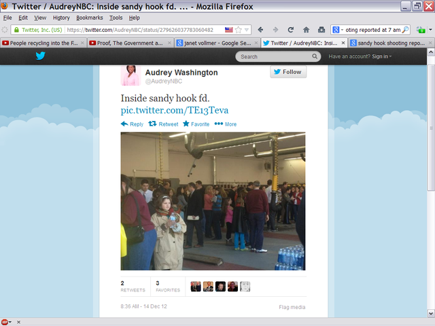Open the Tools menu
This screenshot has height=326, width=435.
(x=116, y=18)
